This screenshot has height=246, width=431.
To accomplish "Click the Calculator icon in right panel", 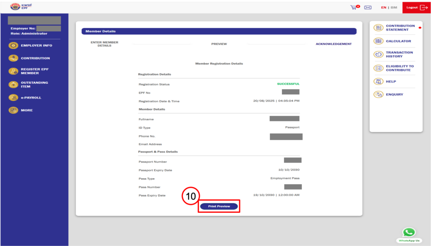I will click(378, 41).
